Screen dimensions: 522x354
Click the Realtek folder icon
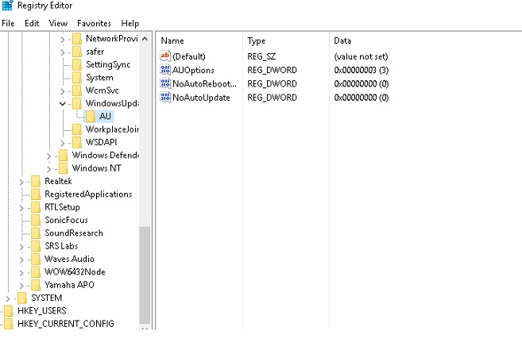click(x=36, y=181)
